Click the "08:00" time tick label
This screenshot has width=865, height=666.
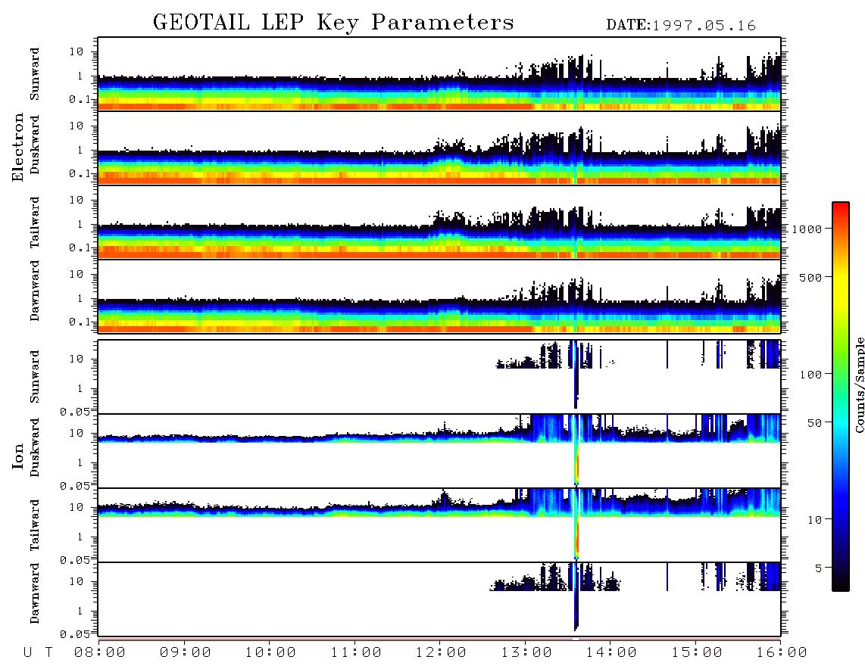(x=100, y=653)
